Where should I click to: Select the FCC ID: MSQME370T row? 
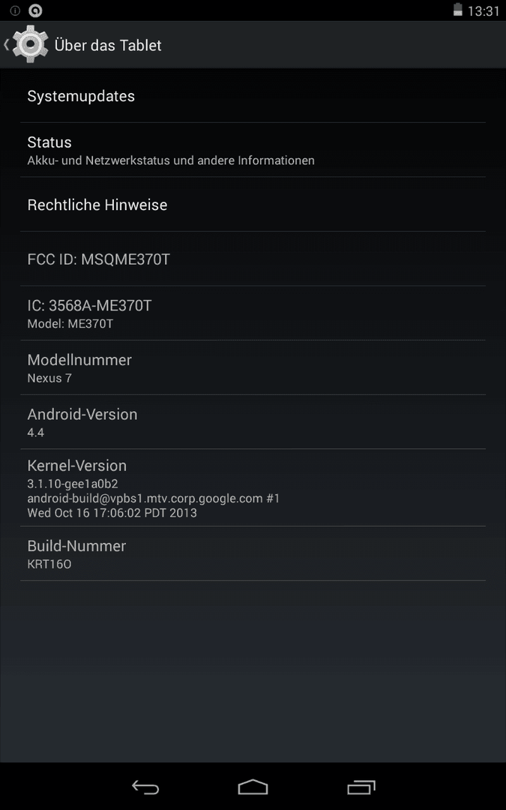pyautogui.click(x=253, y=259)
